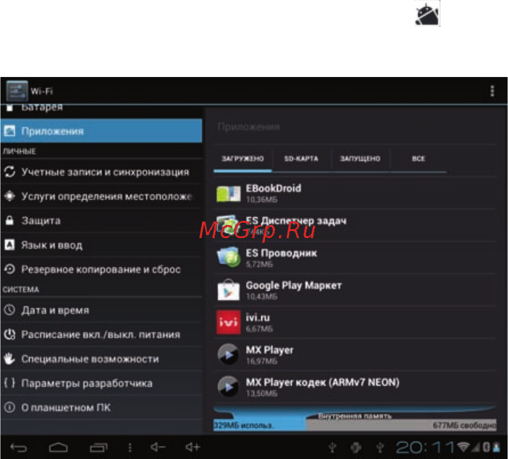Click the info circle icon
The height and width of the screenshot is (459, 508).
9,407
